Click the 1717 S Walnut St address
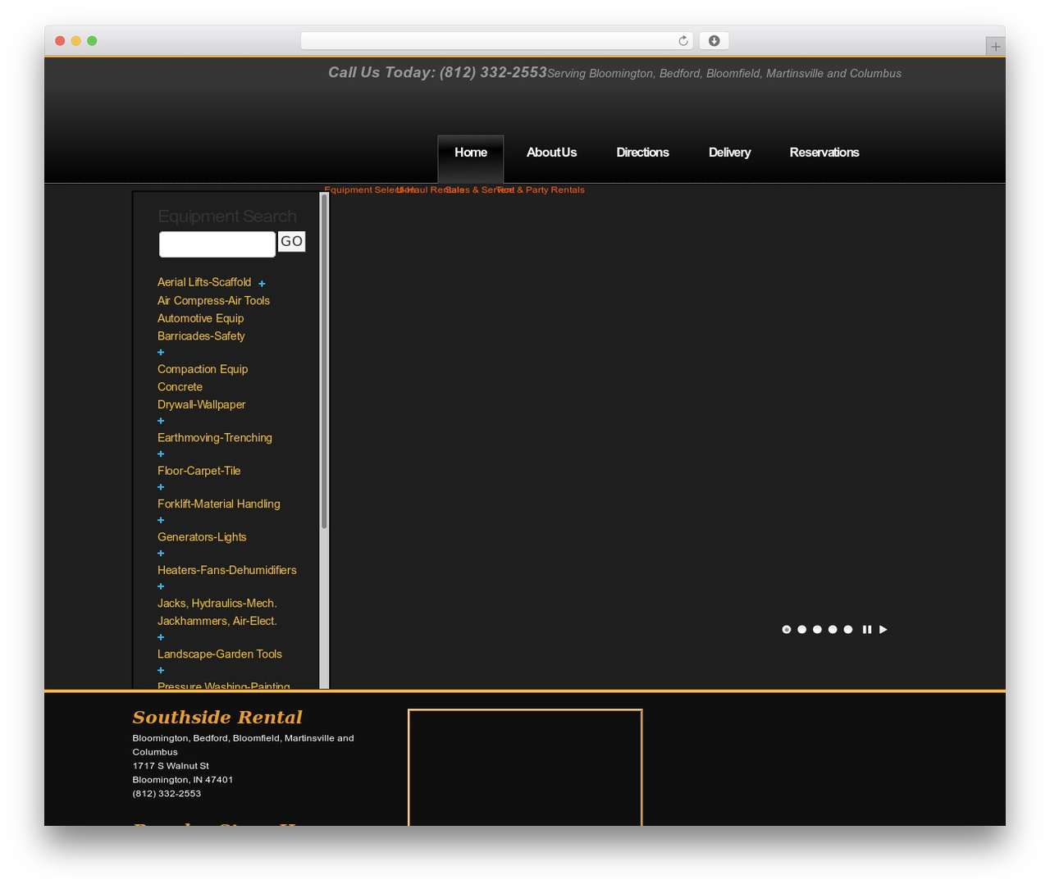 pos(171,766)
